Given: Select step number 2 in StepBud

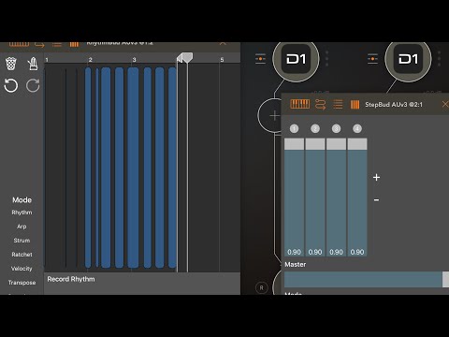Looking at the screenshot, I should (x=315, y=128).
